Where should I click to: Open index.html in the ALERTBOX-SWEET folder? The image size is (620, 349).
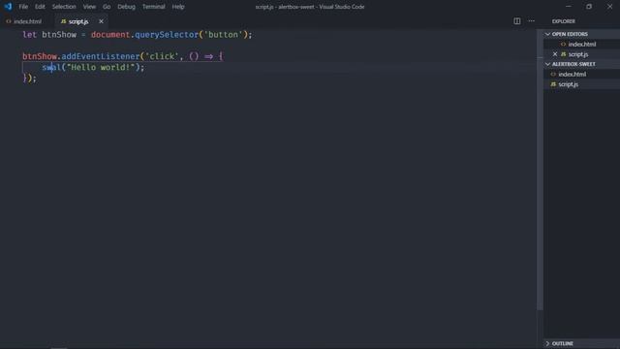[x=573, y=74]
